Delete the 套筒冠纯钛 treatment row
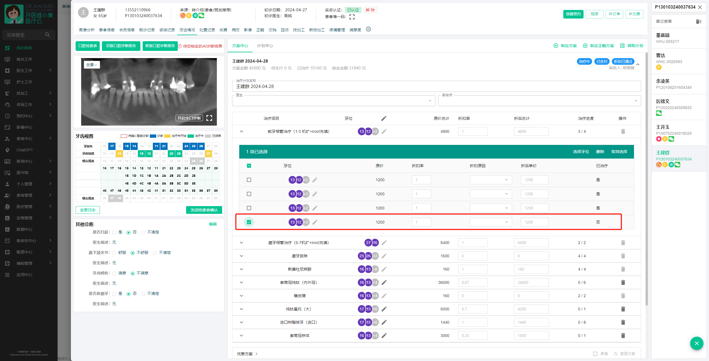The image size is (709, 361). 623,282
